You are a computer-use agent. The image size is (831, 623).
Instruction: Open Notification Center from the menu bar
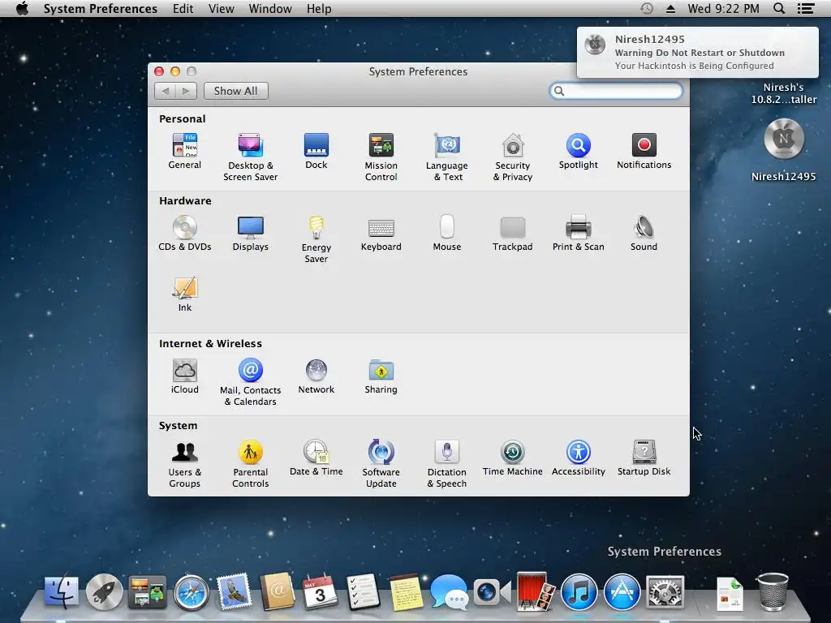tap(806, 8)
